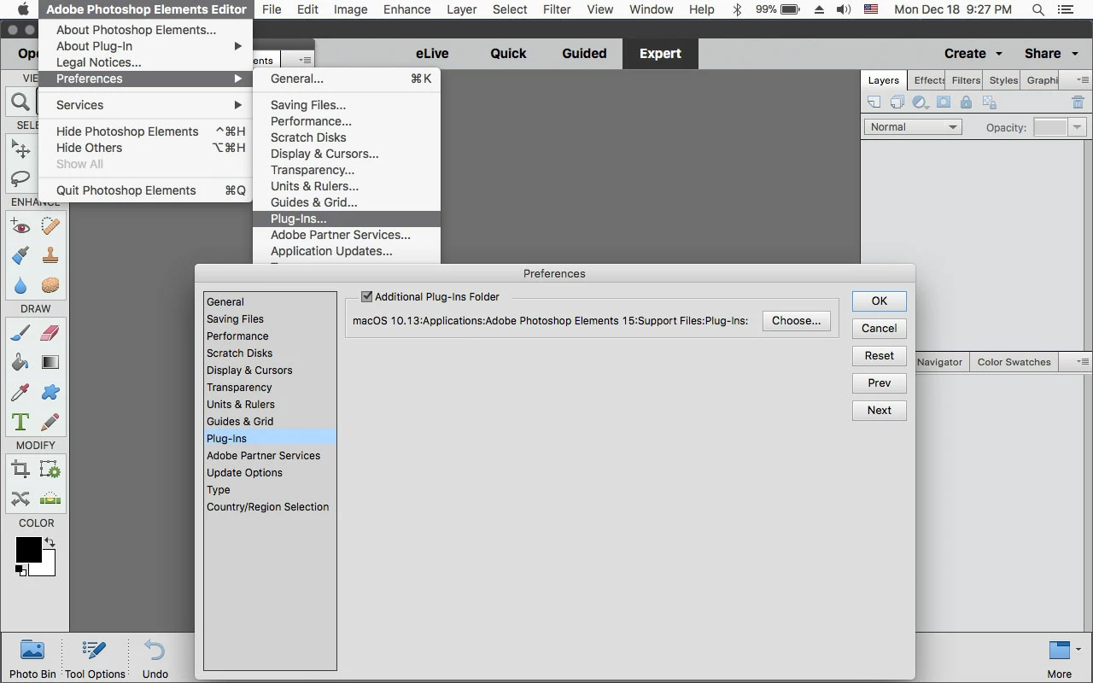
Task: Click Quit Photoshop Elements menu item
Action: (x=145, y=190)
